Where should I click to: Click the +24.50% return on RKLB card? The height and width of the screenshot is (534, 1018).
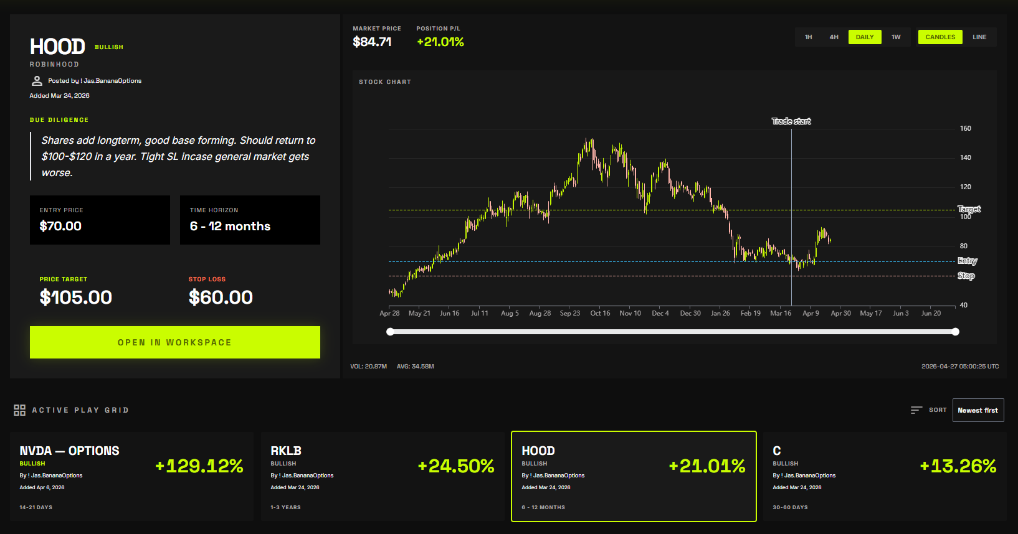point(456,466)
